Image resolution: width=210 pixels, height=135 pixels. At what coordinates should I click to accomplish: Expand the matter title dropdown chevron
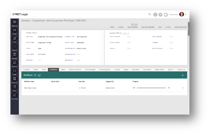(x=88, y=20)
